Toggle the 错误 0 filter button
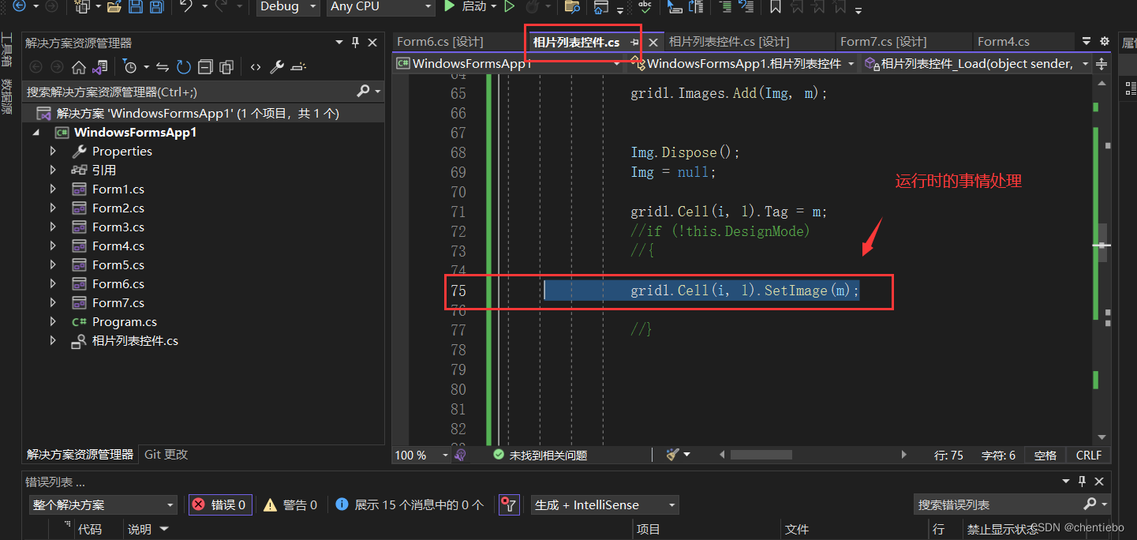The height and width of the screenshot is (540, 1137). [x=220, y=505]
